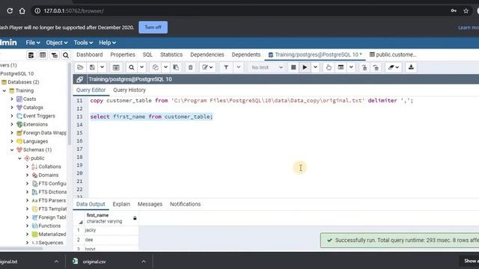Click the connection status link icon
This screenshot has width=479, height=269.
[x=80, y=79]
